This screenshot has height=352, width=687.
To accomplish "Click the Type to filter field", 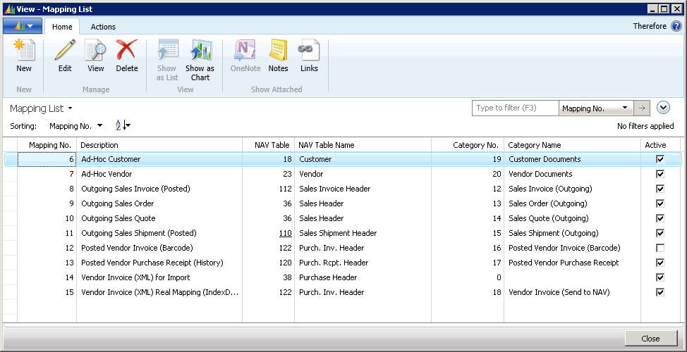I will 515,108.
